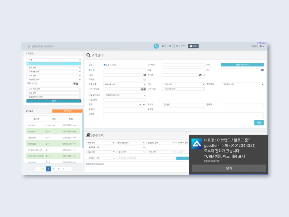The width and height of the screenshot is (289, 217).
Task: Click the star favorites icon
Action: [170, 46]
